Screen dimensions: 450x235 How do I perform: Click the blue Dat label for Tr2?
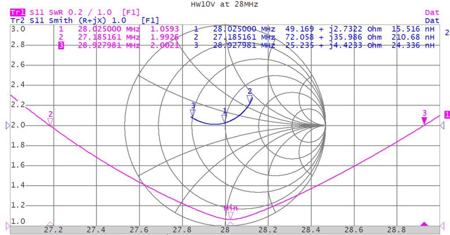pyautogui.click(x=432, y=20)
